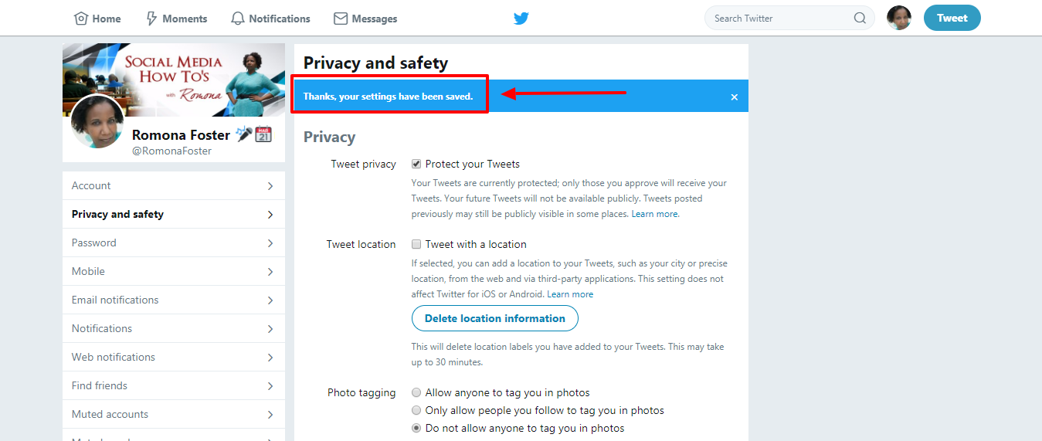Viewport: 1042px width, 441px height.
Task: Go to Mobile settings
Action: tap(174, 272)
